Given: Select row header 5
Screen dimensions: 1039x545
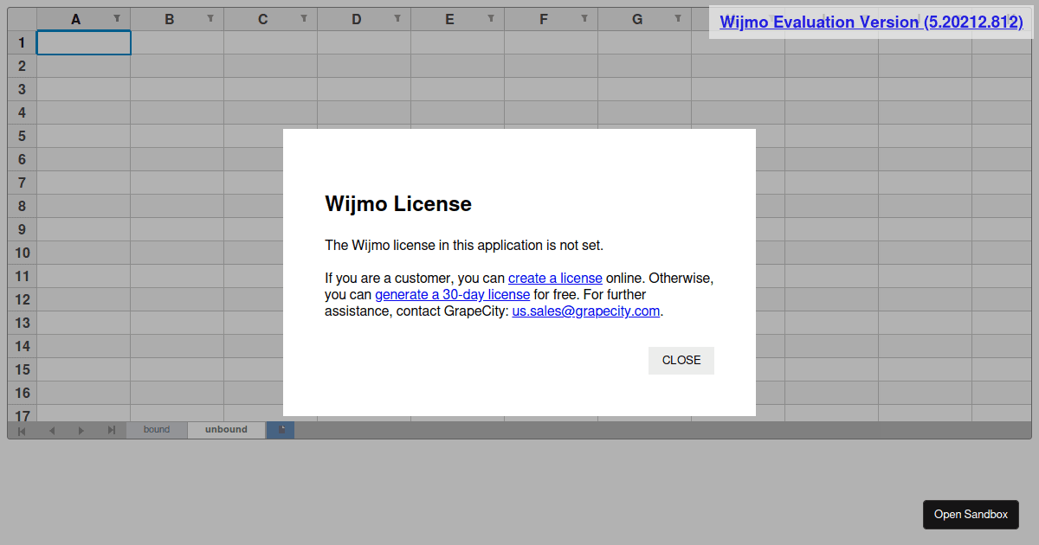Looking at the screenshot, I should click(21, 136).
